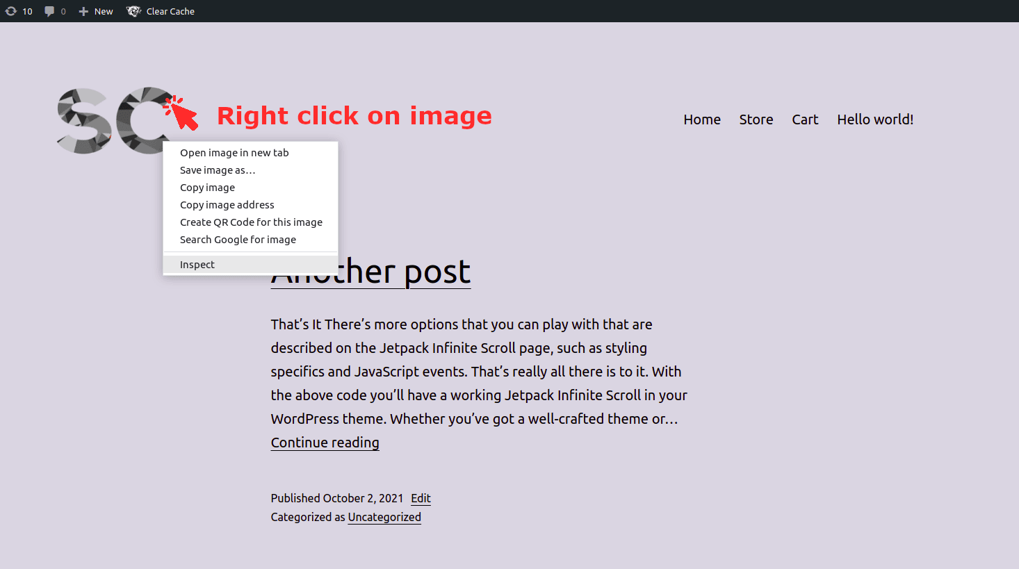The width and height of the screenshot is (1019, 569).
Task: Click the plus icon next to New
Action: point(83,11)
